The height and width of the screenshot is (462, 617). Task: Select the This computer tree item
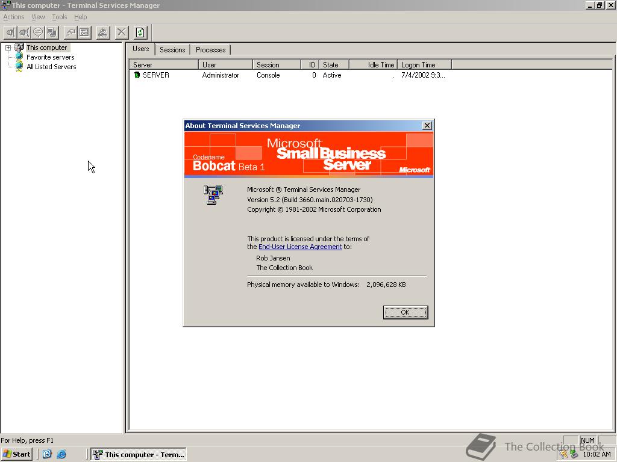[47, 48]
